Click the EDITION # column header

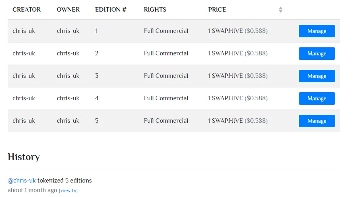(x=111, y=10)
